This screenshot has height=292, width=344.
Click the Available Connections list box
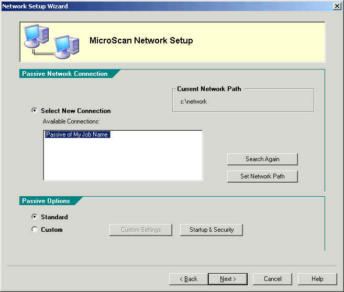[123, 155]
